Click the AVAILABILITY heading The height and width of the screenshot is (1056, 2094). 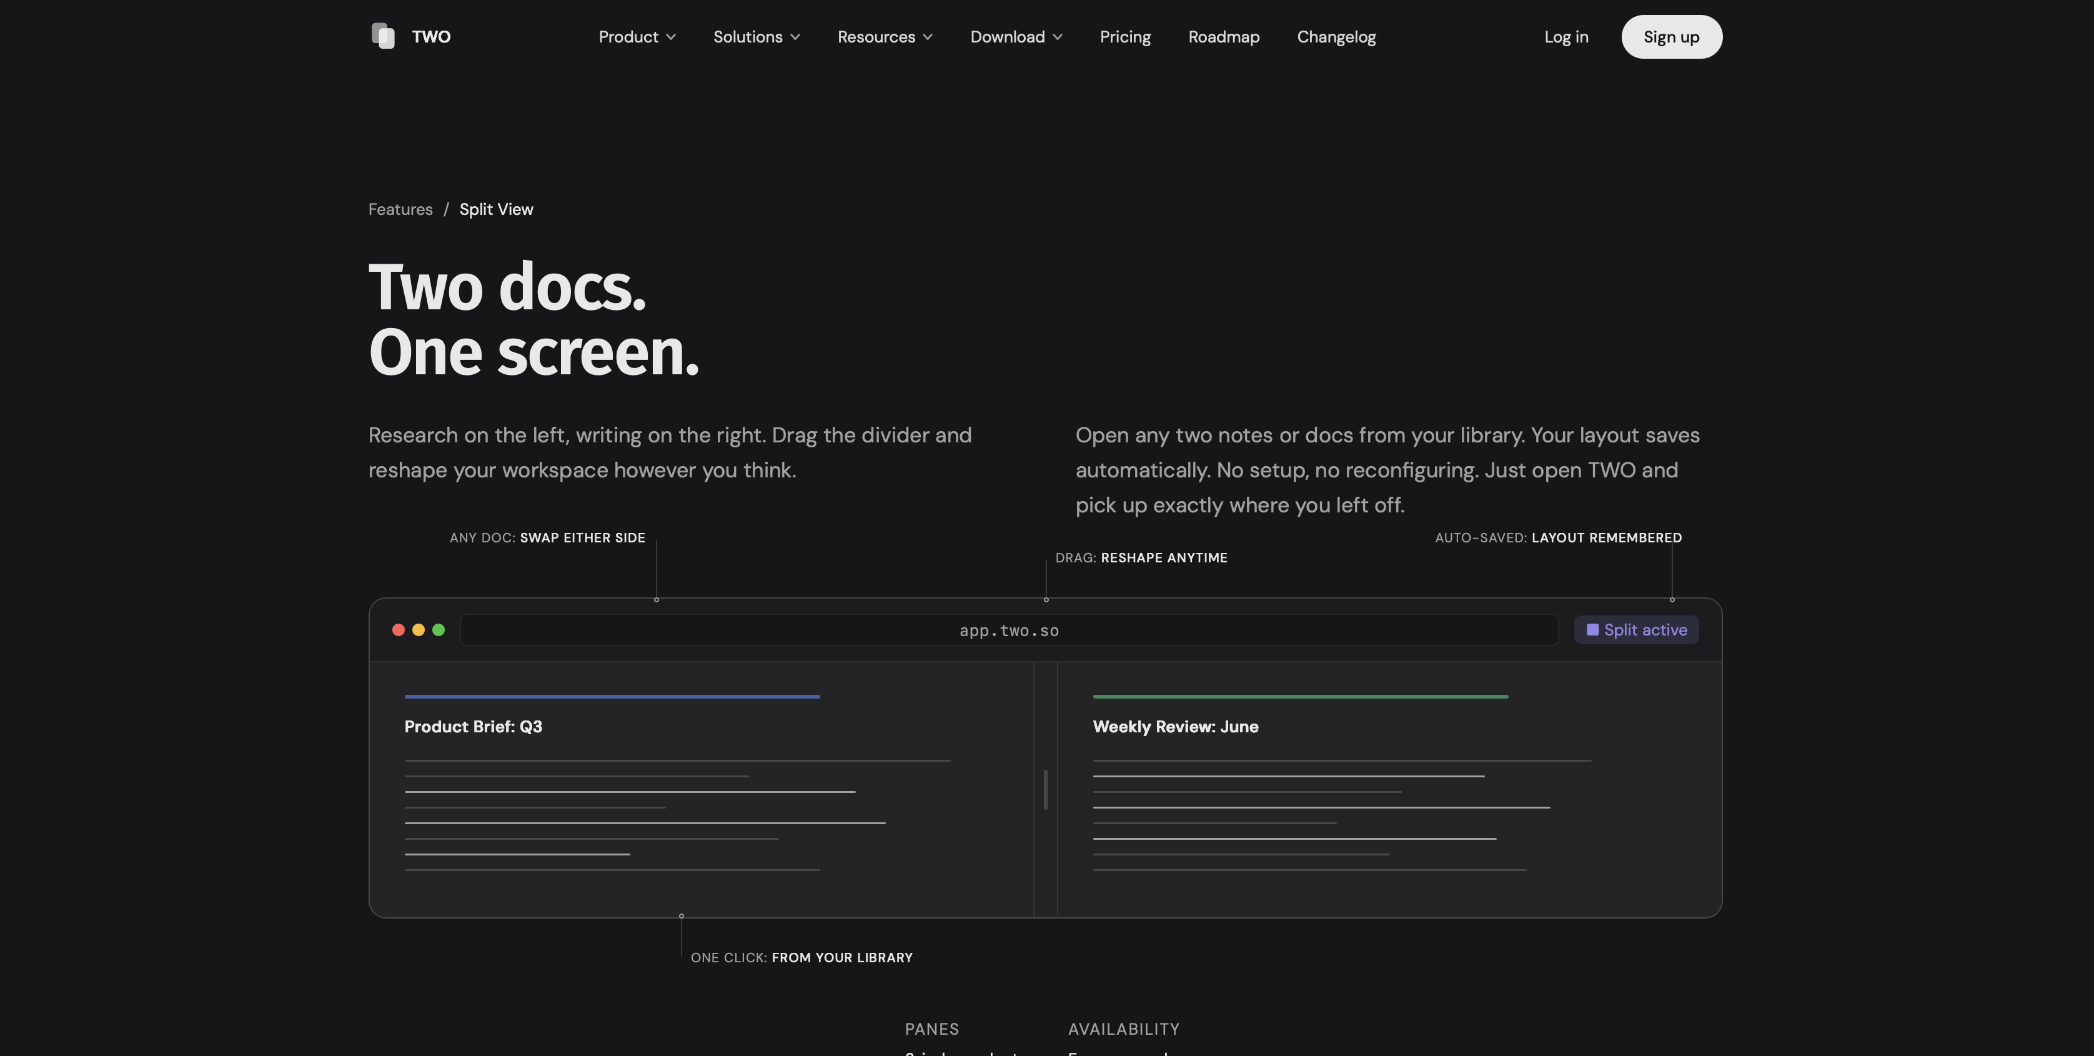click(1123, 1029)
